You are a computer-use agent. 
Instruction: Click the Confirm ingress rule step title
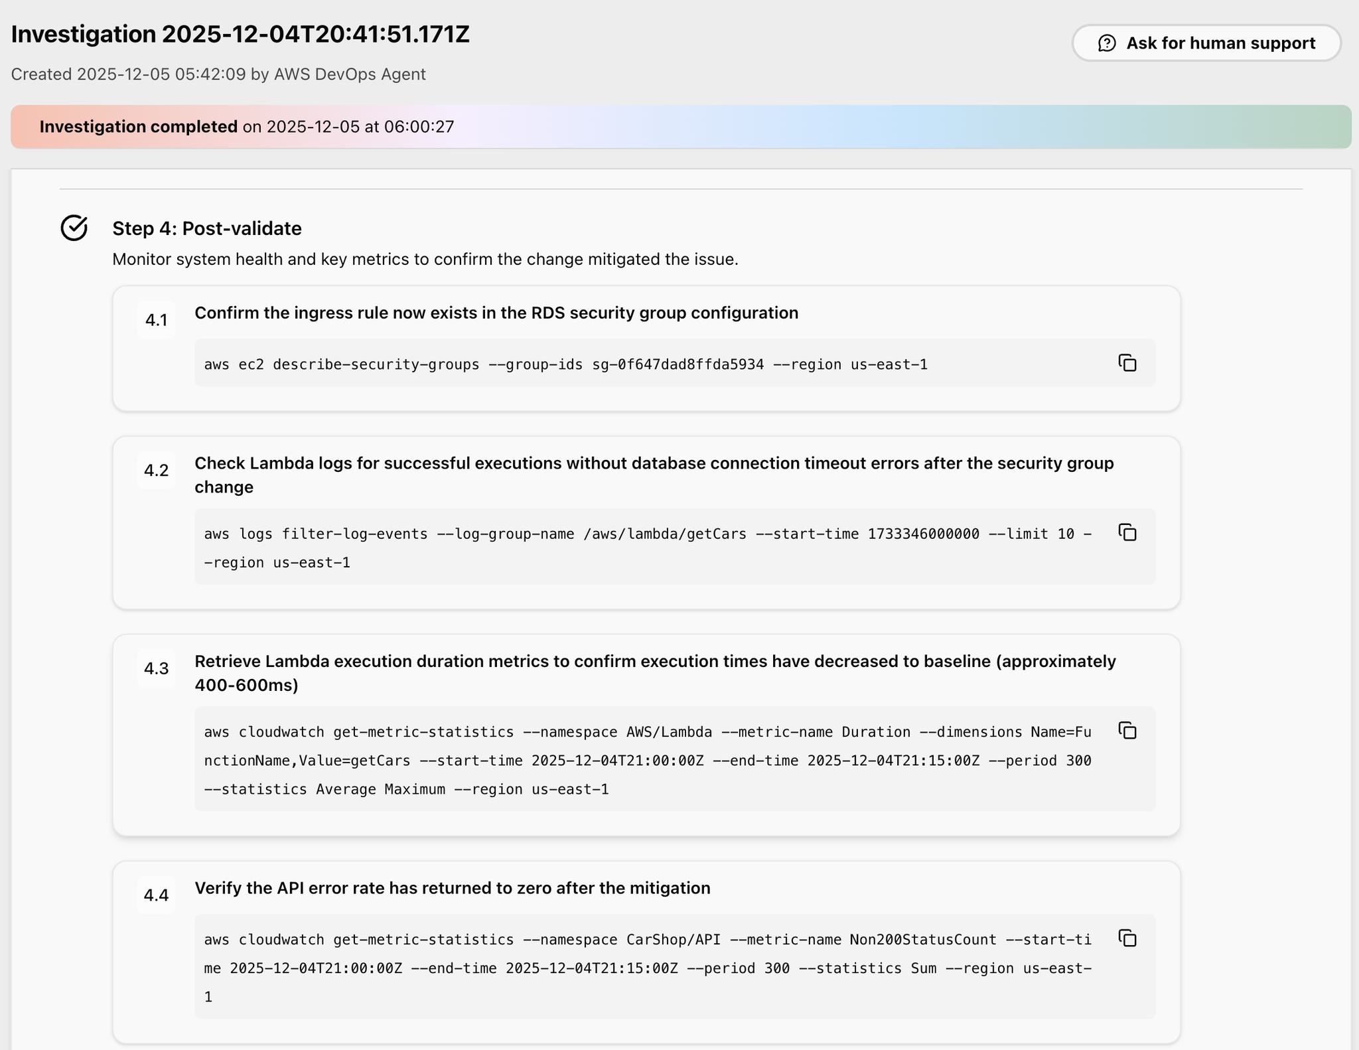pos(496,313)
